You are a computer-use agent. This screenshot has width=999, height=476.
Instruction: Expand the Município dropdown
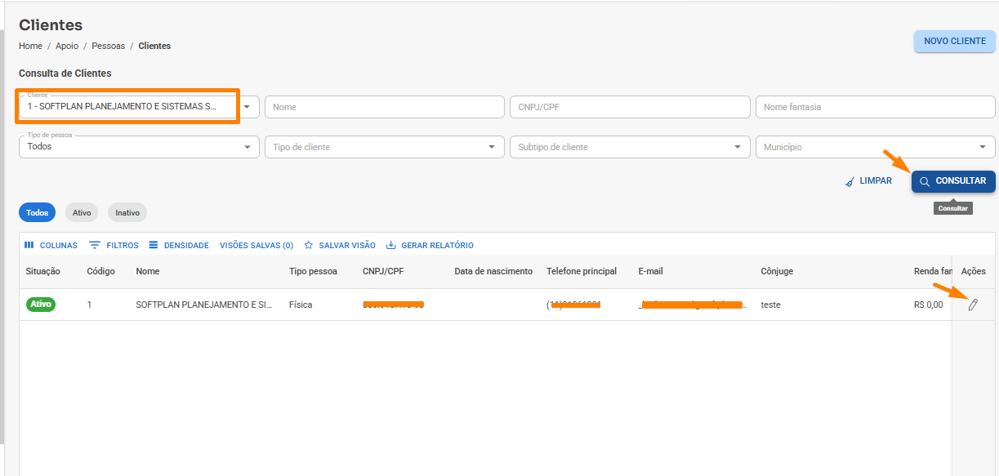tap(983, 147)
